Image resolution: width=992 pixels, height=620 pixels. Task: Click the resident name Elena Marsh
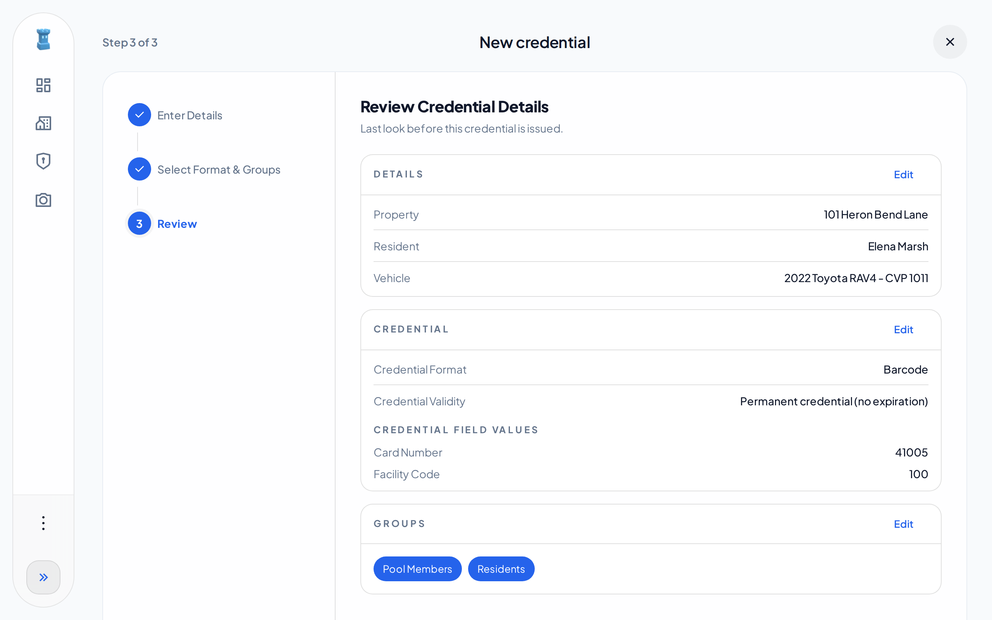click(x=898, y=246)
